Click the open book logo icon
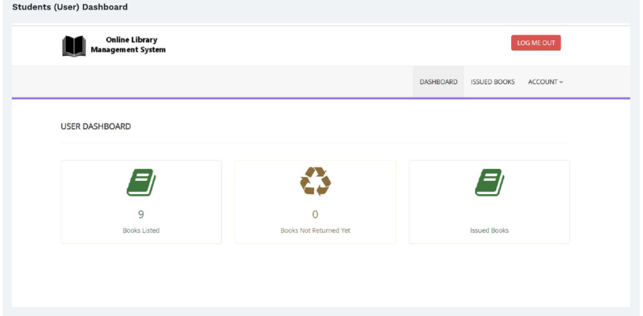 74,46
